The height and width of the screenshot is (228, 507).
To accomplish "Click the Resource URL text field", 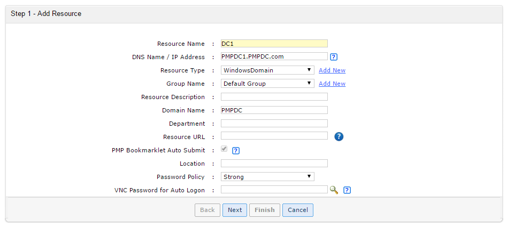I will tap(274, 136).
